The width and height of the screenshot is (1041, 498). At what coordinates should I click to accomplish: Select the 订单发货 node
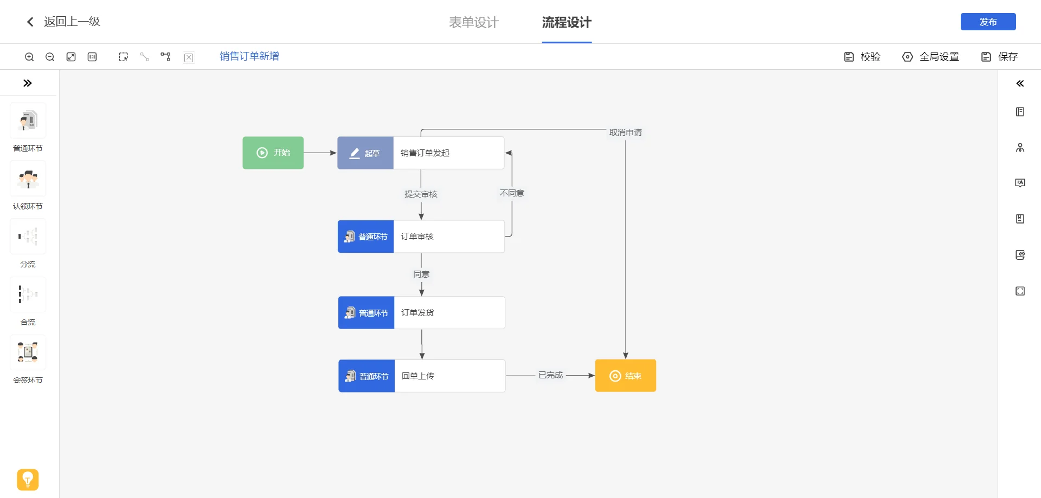422,312
